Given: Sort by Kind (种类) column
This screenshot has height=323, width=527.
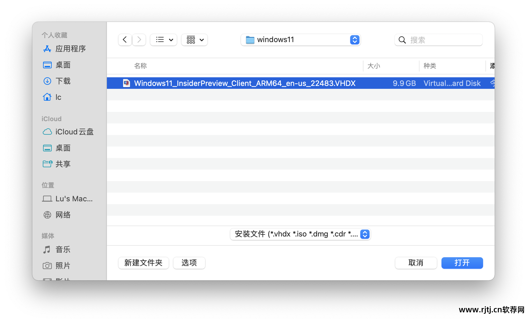Looking at the screenshot, I should [x=430, y=66].
